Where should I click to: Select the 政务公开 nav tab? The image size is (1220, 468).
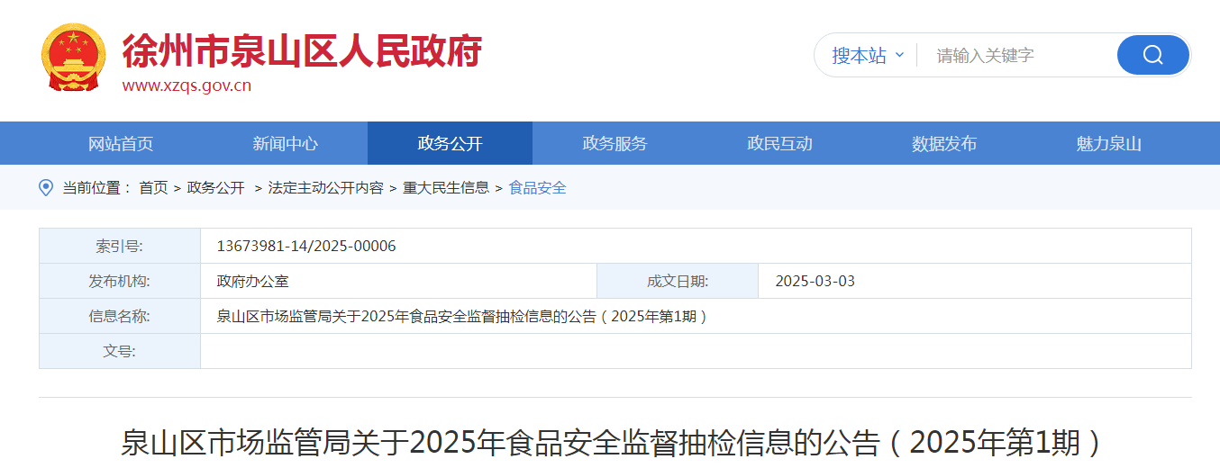pos(450,143)
